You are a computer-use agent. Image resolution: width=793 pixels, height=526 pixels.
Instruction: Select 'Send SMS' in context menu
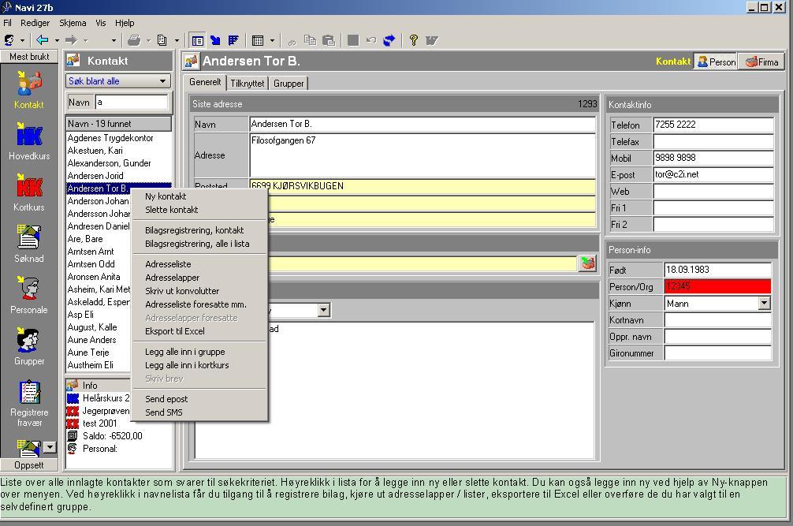coord(199,412)
